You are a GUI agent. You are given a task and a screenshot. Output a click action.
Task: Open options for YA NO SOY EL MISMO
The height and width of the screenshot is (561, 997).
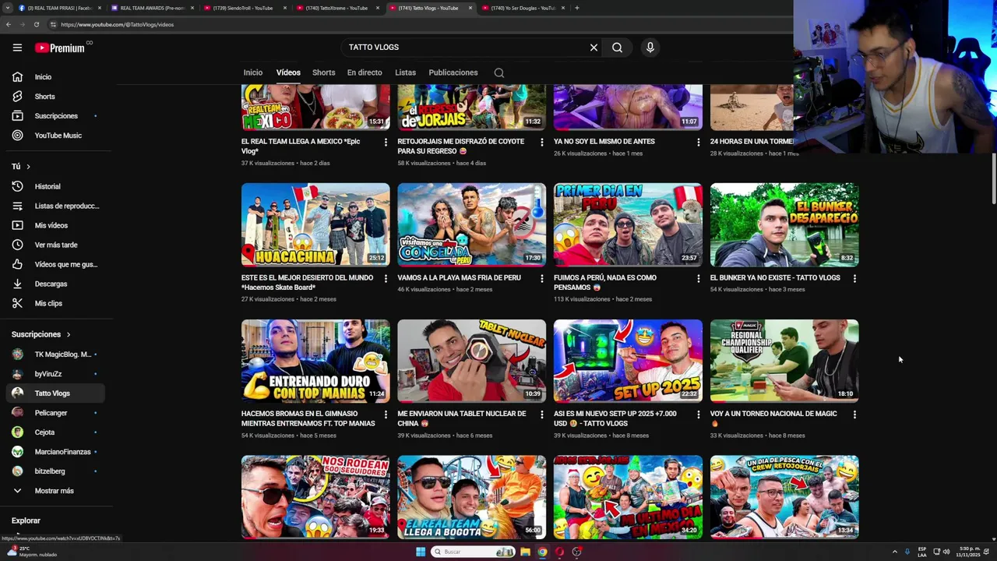tap(698, 143)
